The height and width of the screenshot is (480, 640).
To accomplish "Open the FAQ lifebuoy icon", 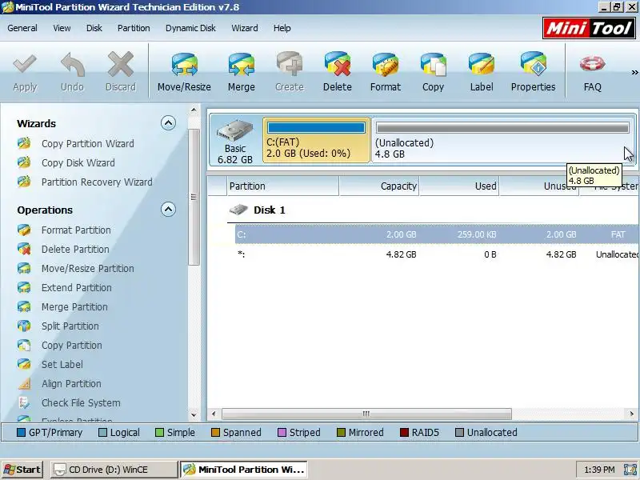I will [x=592, y=64].
